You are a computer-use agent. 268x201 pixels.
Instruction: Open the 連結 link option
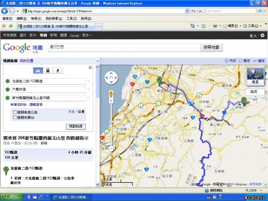(x=259, y=61)
